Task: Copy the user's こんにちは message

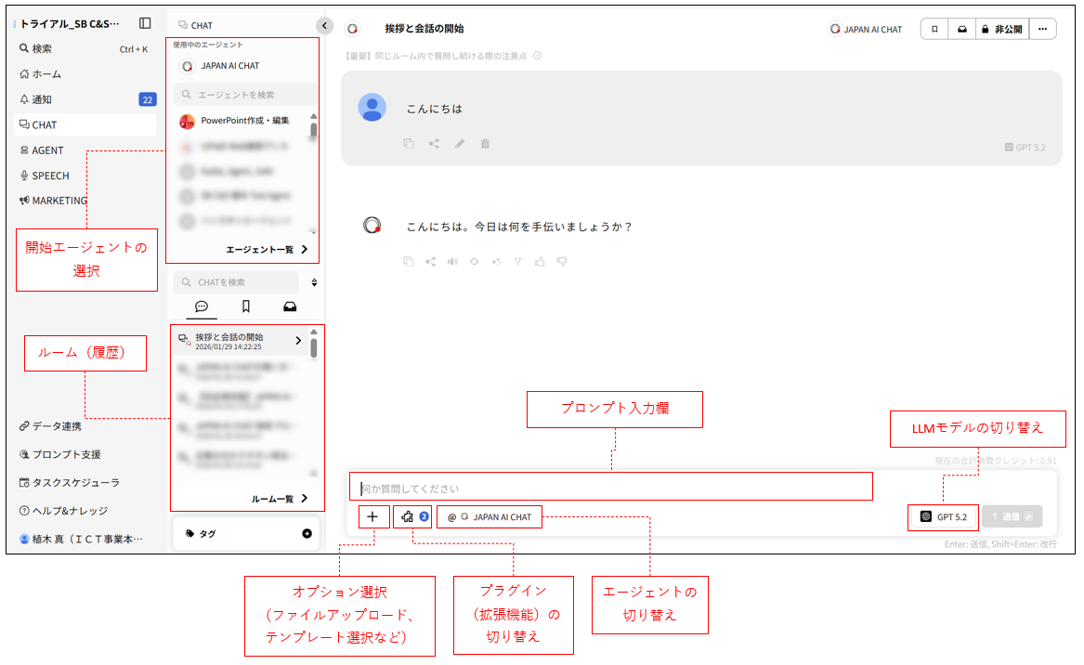Action: [x=408, y=144]
